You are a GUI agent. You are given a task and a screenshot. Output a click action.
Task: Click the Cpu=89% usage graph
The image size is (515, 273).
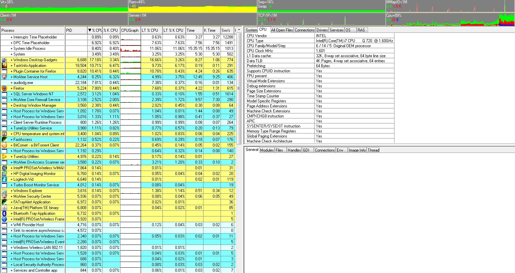450,20
